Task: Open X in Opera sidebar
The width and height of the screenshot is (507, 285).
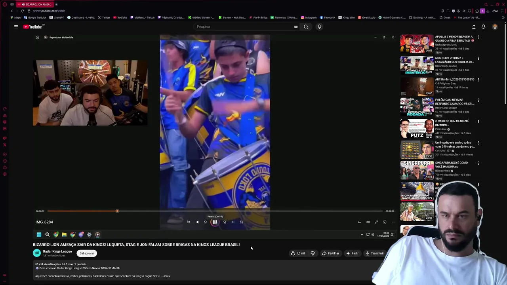Action: coord(5,145)
